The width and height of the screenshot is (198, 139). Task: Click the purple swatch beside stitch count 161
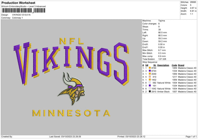pos(150,86)
